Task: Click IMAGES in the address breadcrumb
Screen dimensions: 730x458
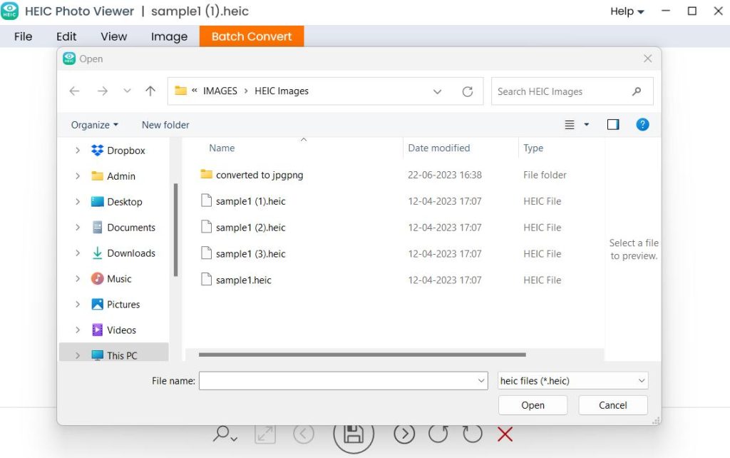Action: click(220, 91)
